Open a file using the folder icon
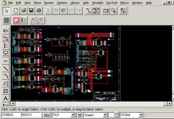 (24, 11)
